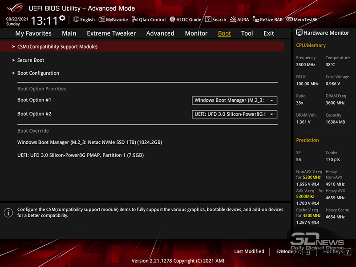The width and height of the screenshot is (356, 267).
Task: Open Extreme Tweaker tab
Action: pos(111,33)
